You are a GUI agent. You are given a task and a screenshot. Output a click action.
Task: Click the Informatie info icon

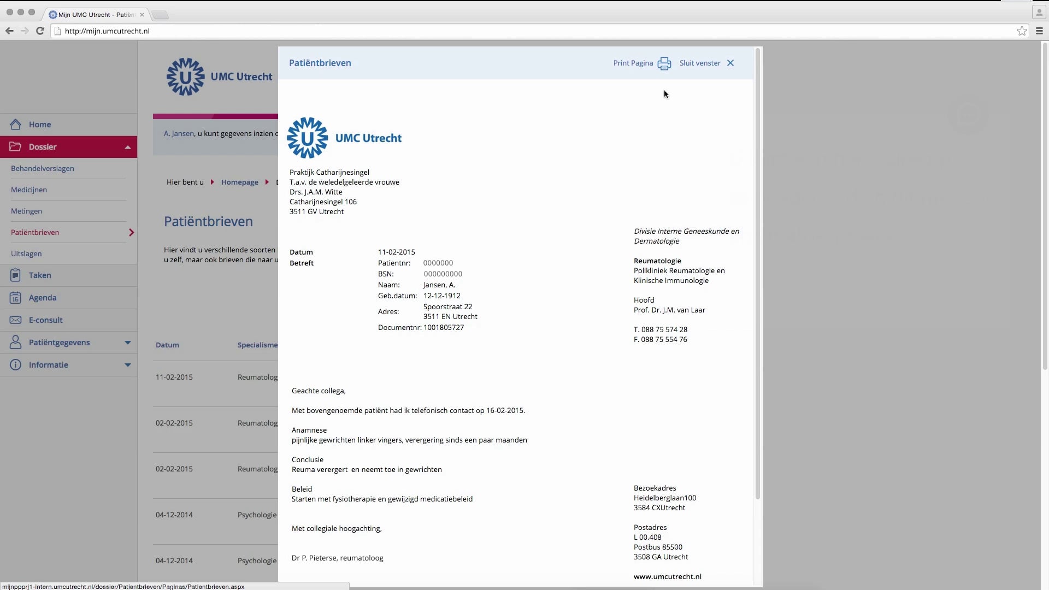pos(16,364)
